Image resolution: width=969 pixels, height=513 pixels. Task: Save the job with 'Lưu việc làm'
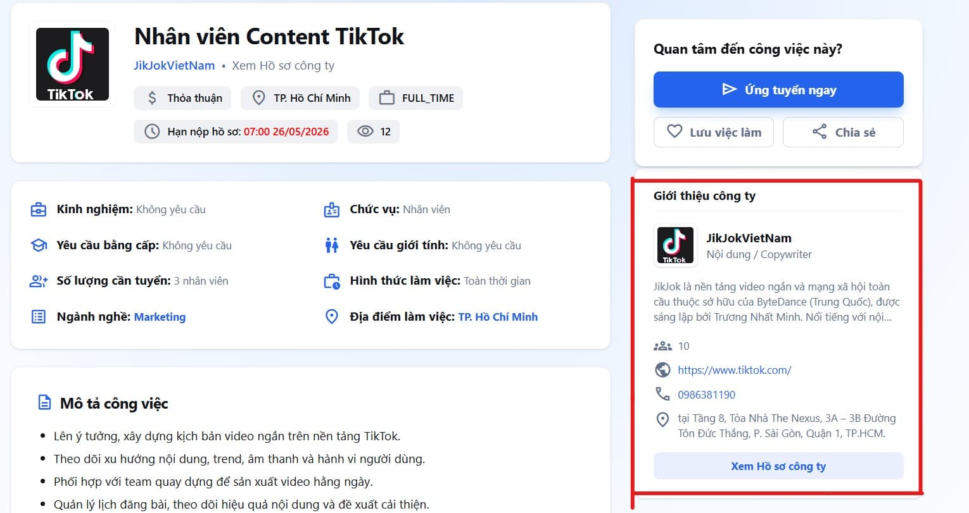(x=714, y=132)
